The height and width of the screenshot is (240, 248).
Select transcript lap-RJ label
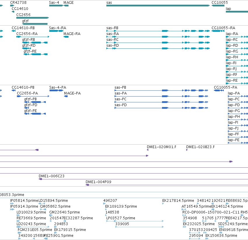tap(231, 69)
